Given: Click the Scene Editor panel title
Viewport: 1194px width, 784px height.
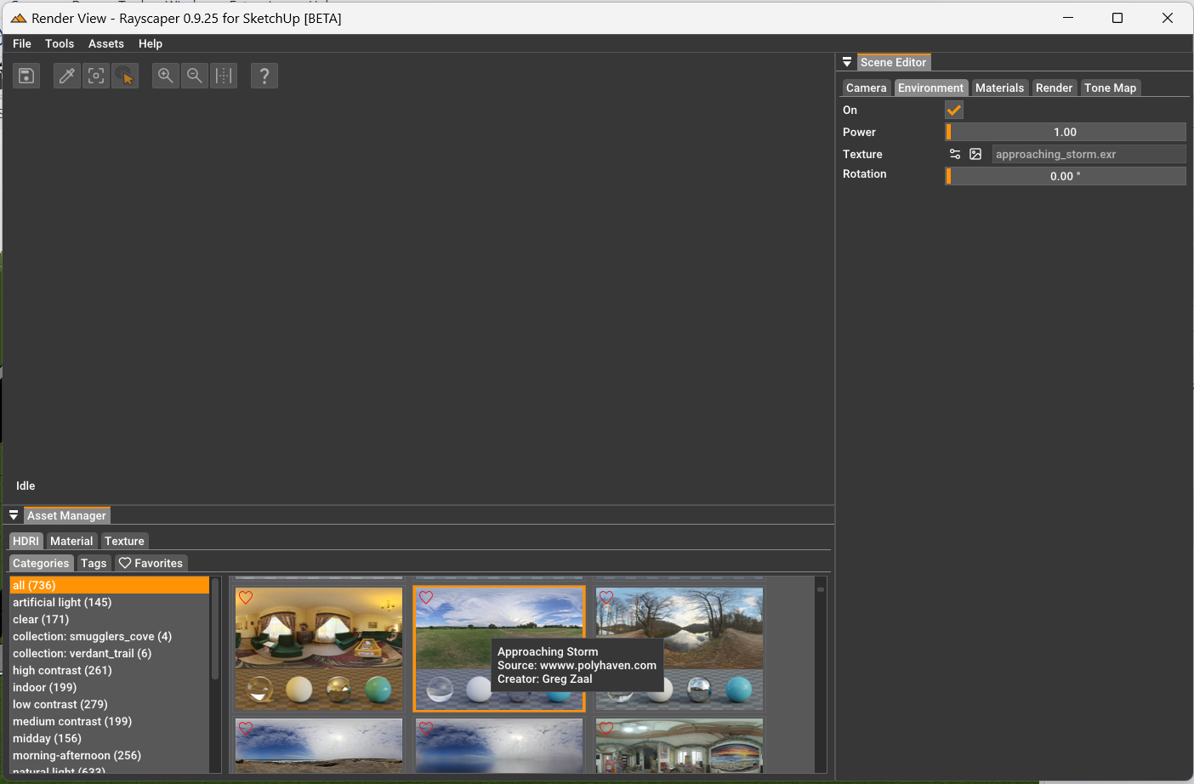Looking at the screenshot, I should (x=893, y=62).
